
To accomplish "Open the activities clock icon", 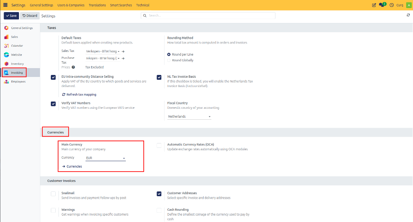I will 392,5.
